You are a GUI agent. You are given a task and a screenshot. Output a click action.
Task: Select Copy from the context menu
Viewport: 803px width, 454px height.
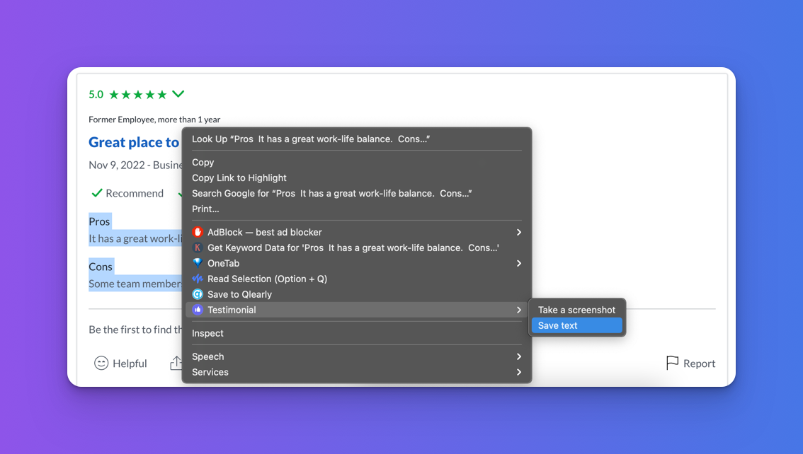pos(203,162)
